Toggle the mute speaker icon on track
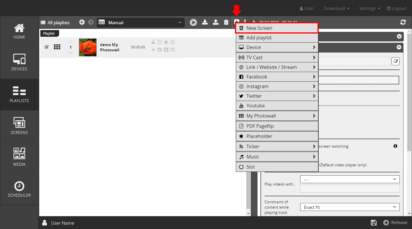The width and height of the screenshot is (412, 229). click(153, 50)
